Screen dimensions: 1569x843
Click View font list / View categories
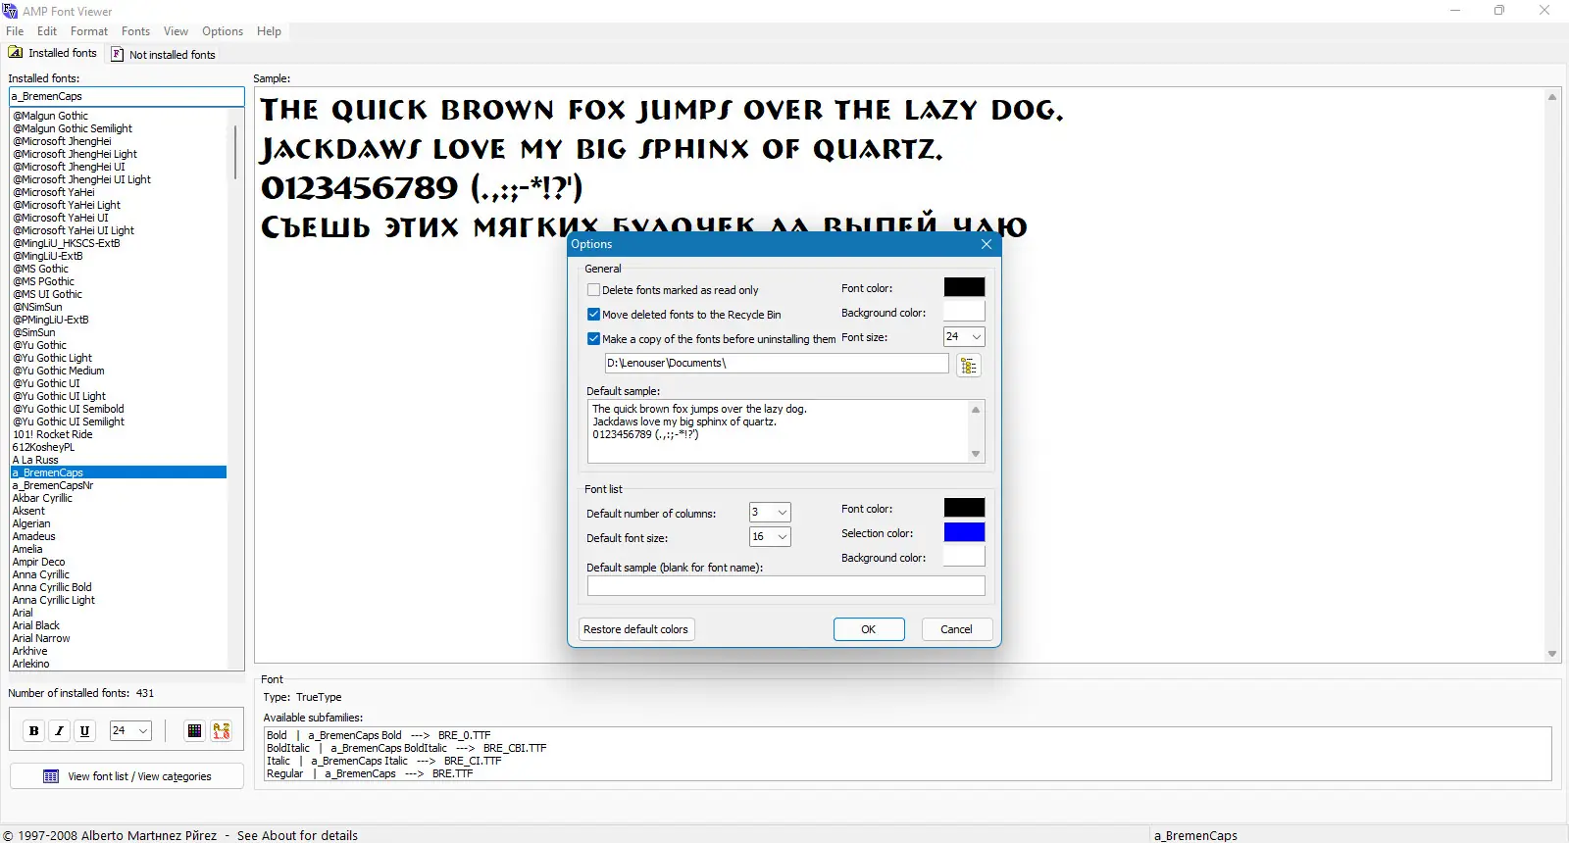[127, 776]
